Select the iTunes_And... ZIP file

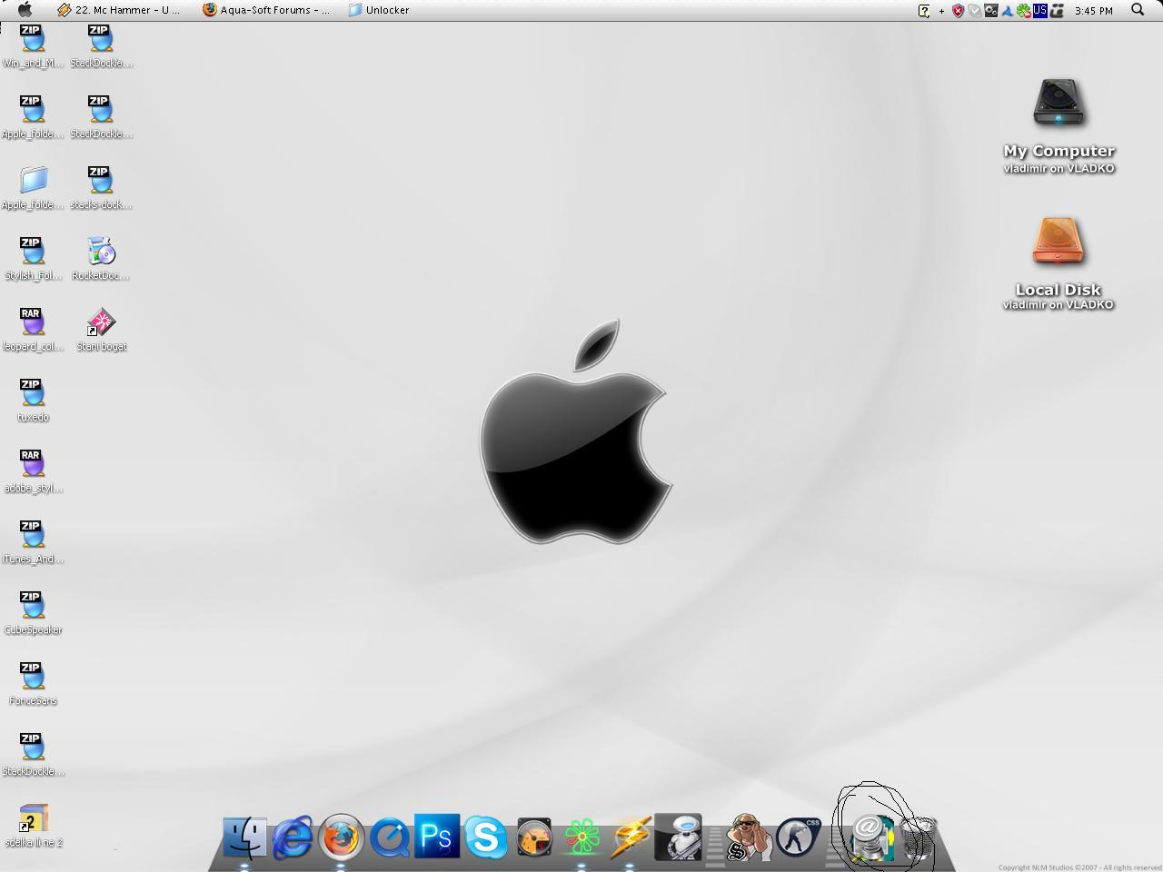33,542
